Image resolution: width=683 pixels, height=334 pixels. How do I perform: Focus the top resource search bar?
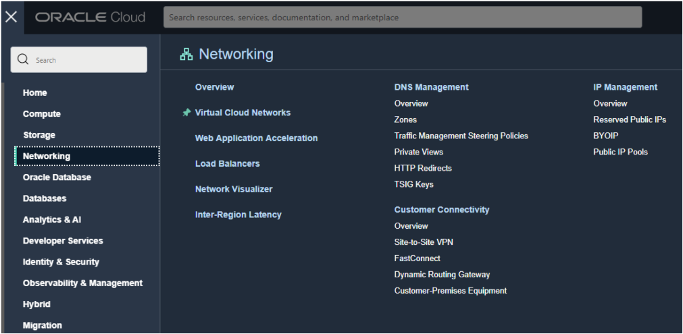pyautogui.click(x=403, y=18)
